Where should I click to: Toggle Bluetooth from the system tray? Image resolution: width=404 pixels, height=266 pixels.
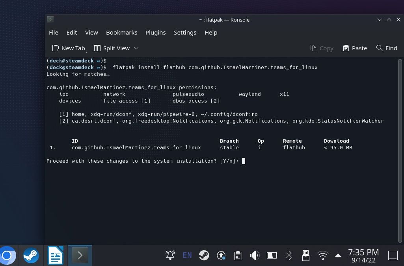pos(289,255)
